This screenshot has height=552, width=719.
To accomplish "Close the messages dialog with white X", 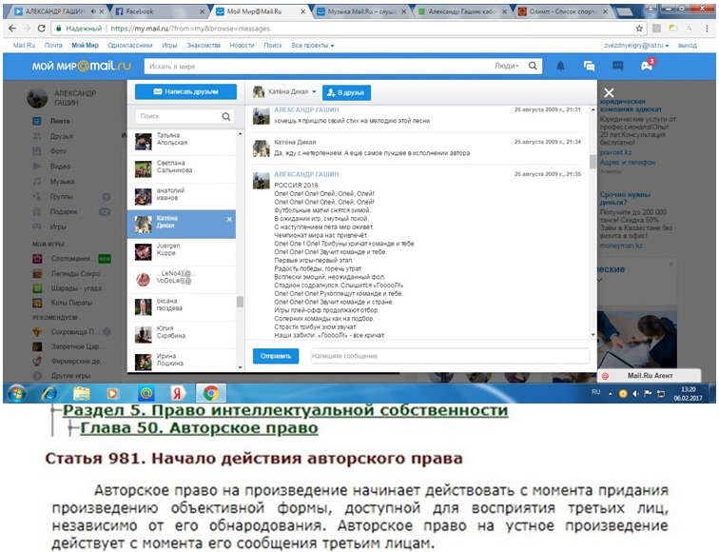I will (609, 92).
